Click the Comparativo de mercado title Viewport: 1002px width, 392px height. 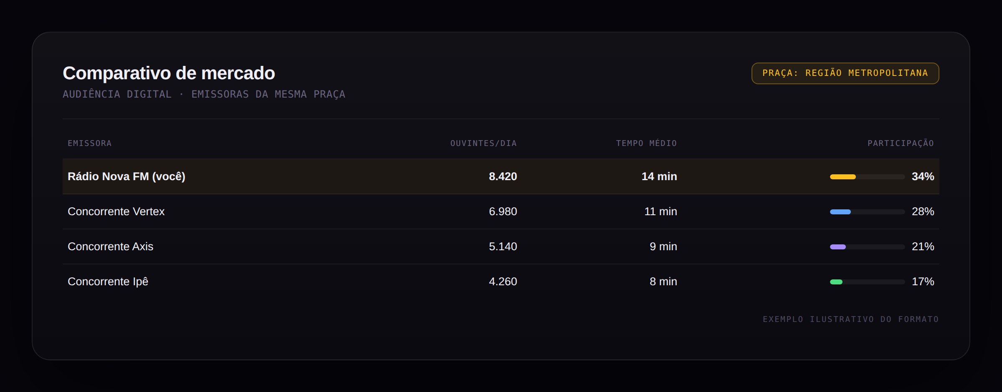coord(169,73)
